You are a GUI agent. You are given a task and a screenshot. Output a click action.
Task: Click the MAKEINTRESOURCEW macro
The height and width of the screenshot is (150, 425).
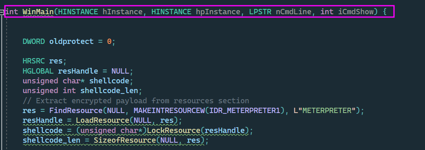coord(169,111)
